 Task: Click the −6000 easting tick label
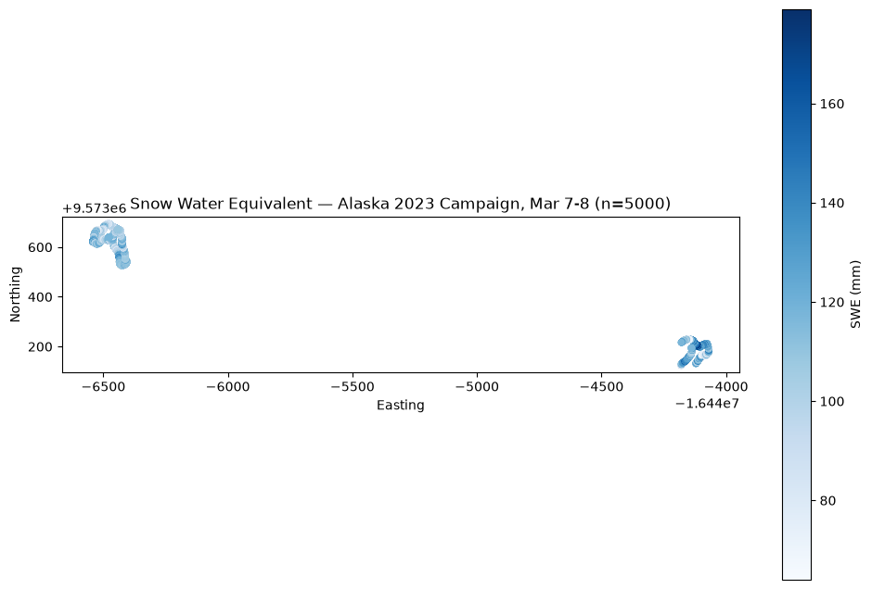point(227,386)
